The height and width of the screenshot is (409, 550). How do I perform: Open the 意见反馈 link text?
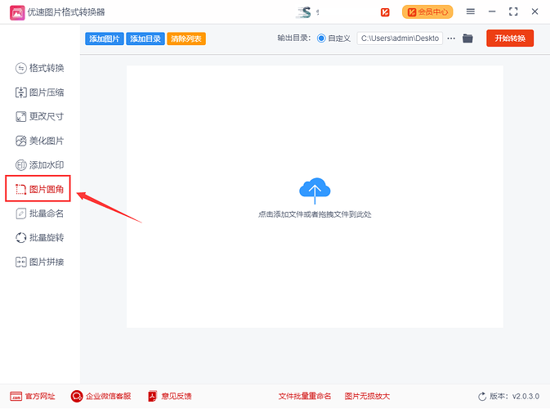point(177,397)
